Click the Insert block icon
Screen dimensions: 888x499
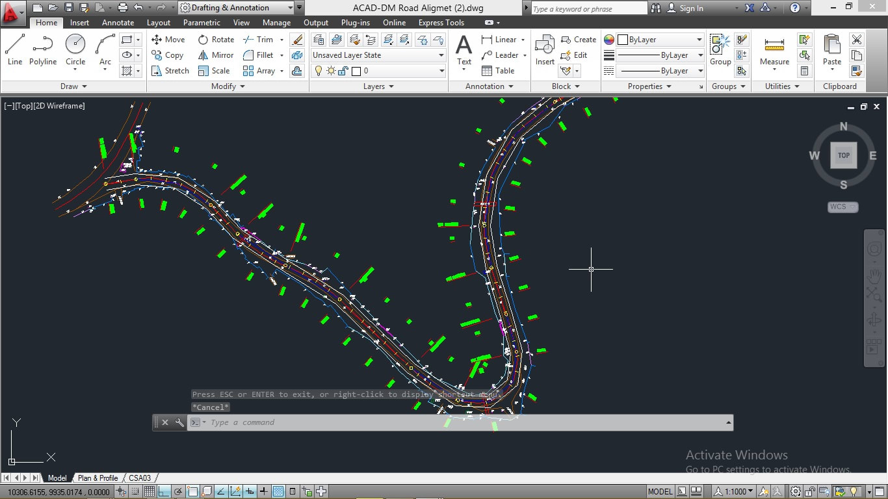(545, 50)
